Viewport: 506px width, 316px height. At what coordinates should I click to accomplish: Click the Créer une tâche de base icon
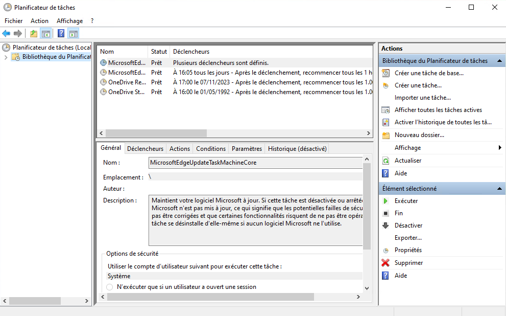pos(385,73)
